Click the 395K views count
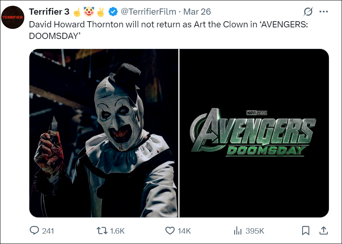 [x=255, y=231]
